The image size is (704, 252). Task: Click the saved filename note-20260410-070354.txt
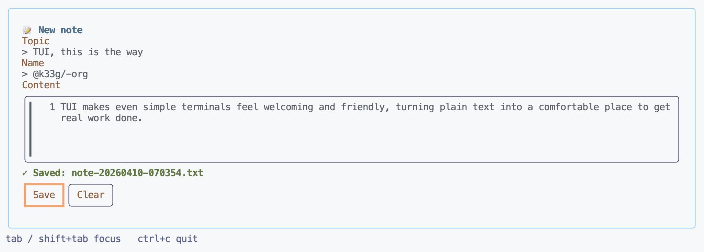click(x=137, y=173)
